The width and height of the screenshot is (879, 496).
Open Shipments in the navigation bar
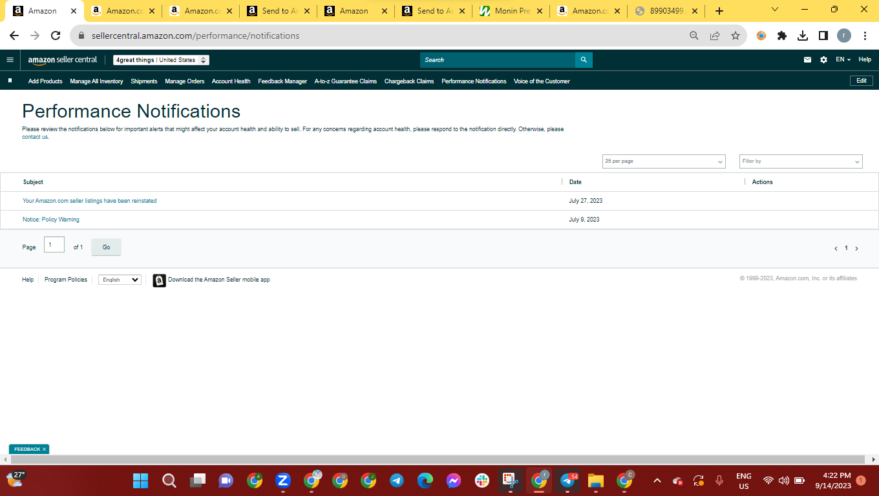click(x=144, y=81)
